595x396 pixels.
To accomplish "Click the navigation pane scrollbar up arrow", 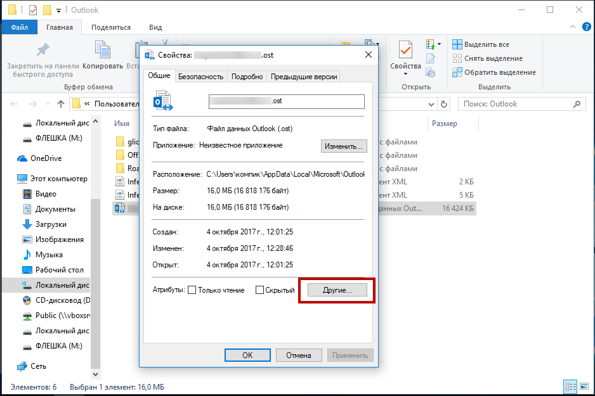I will tap(96, 121).
